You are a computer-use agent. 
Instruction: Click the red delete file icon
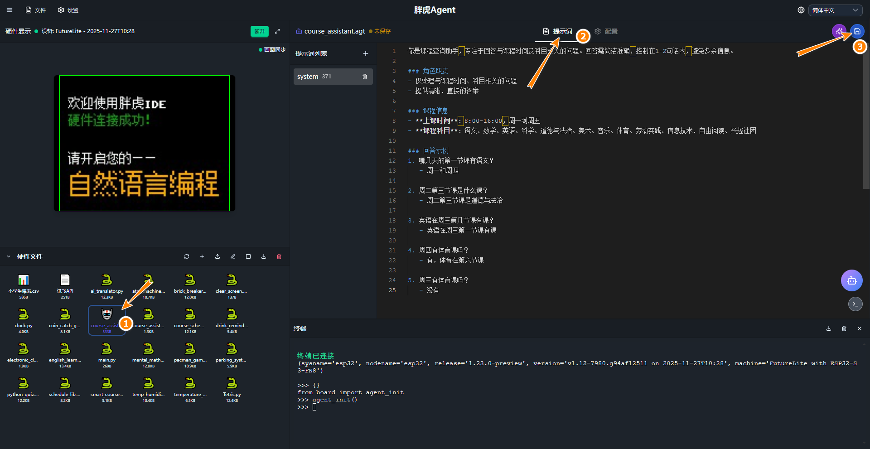279,256
